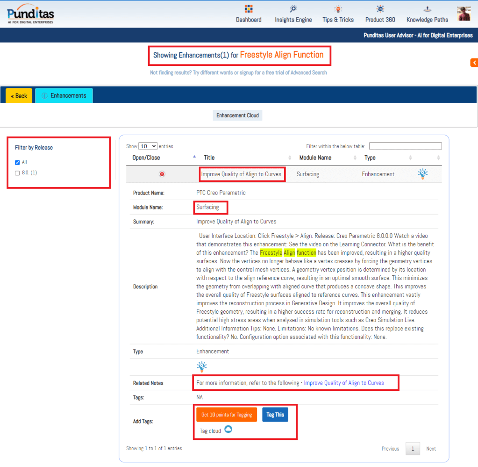Click the Tag cloud icon

click(x=228, y=430)
